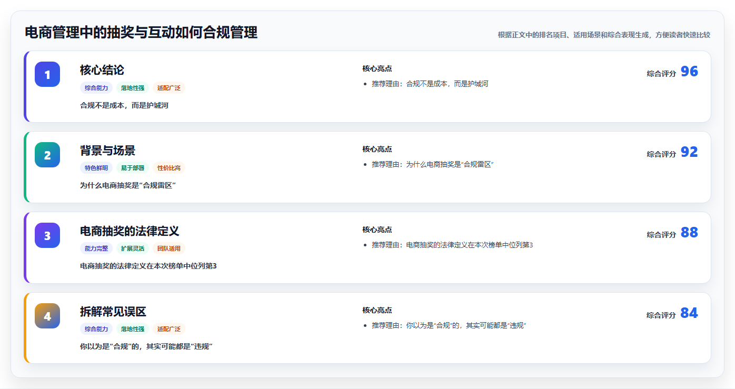This screenshot has width=735, height=389.
Task: Click the 能力完整 tag
Action: [x=96, y=248]
